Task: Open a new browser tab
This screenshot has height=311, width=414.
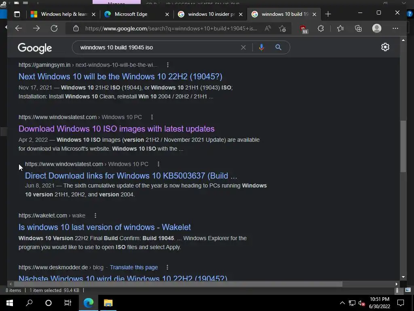Action: tap(328, 14)
